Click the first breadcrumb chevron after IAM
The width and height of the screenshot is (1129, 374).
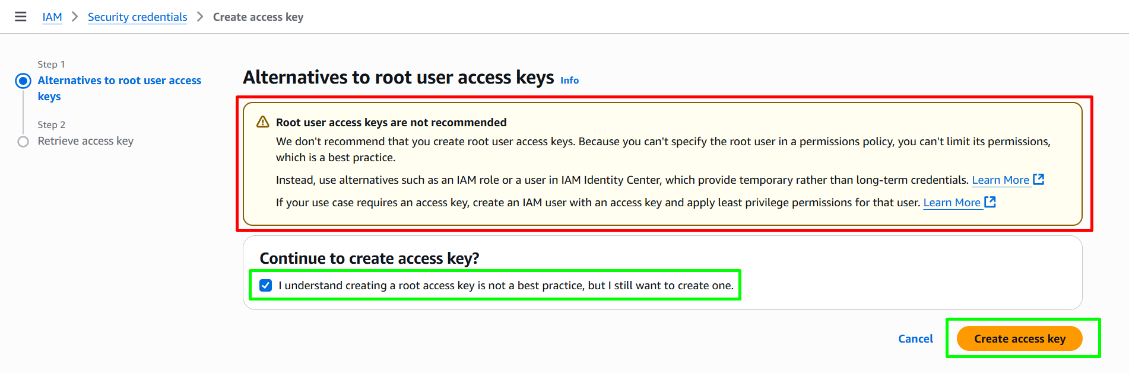[75, 17]
